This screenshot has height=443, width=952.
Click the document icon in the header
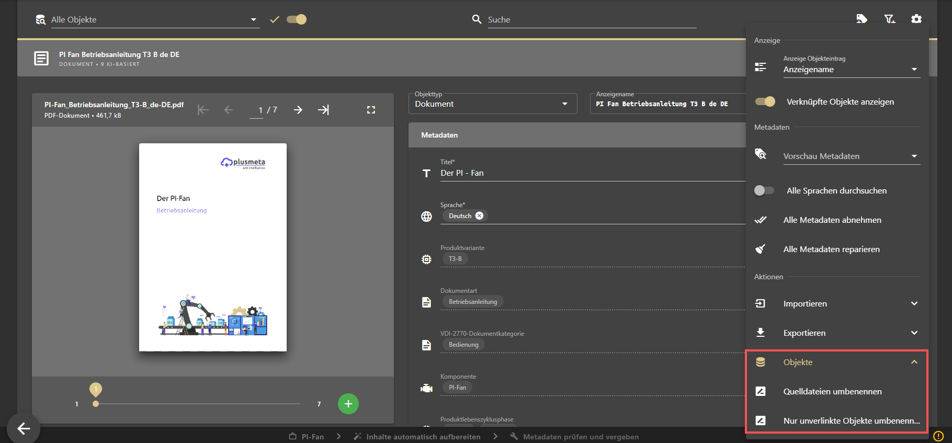(x=41, y=58)
